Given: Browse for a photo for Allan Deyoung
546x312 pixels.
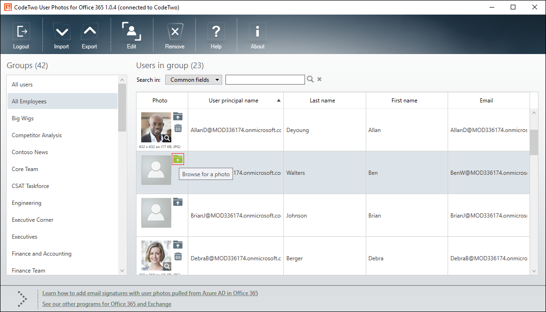Looking at the screenshot, I should (x=178, y=117).
